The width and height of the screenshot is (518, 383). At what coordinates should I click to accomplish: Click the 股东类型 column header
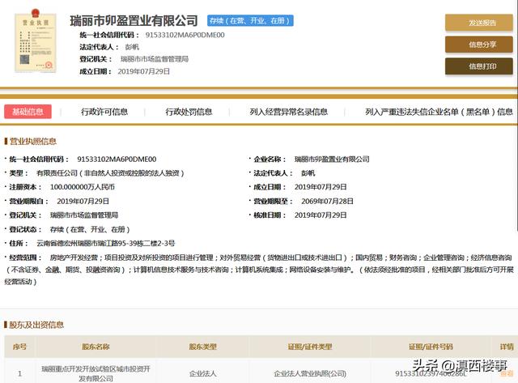click(203, 347)
